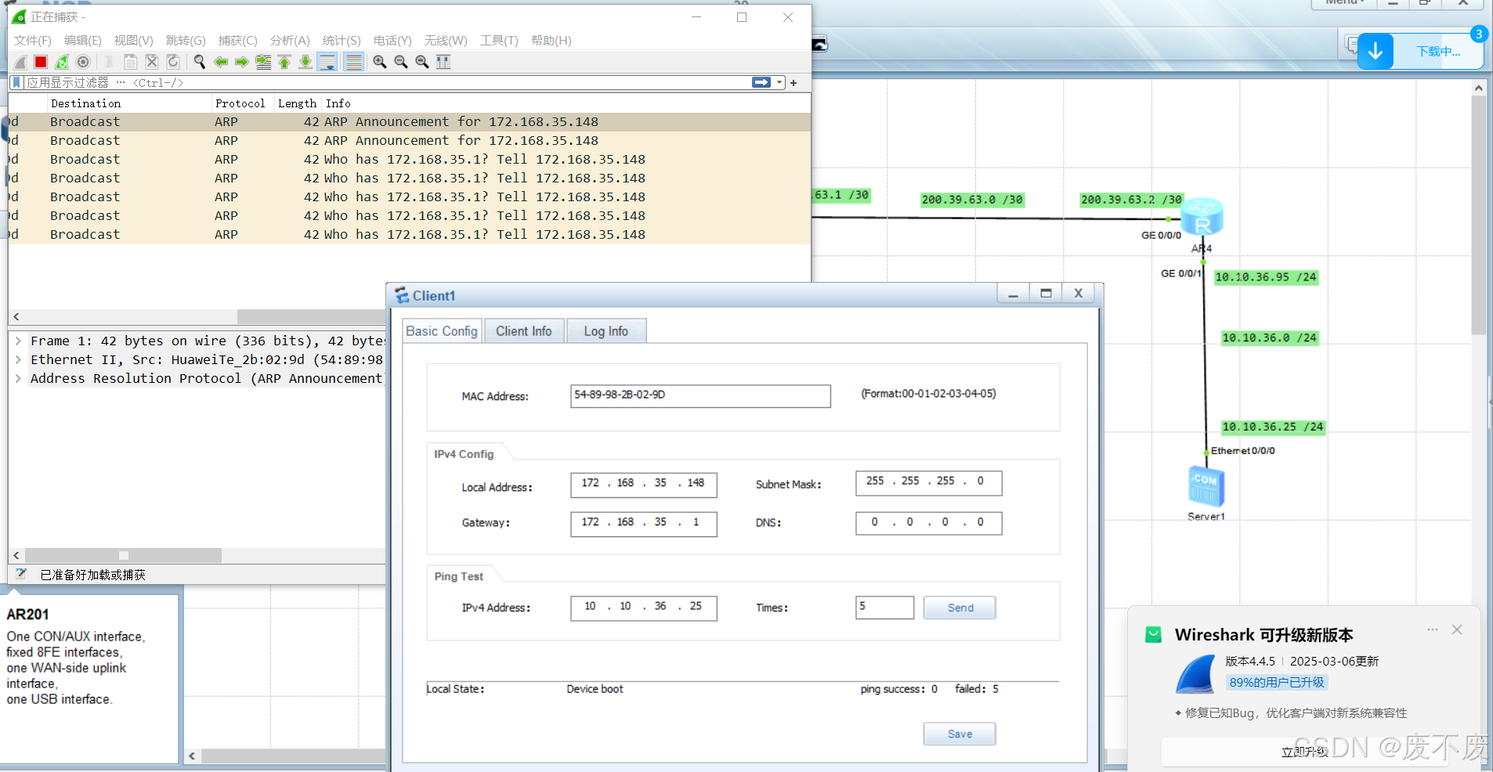The width and height of the screenshot is (1493, 772).
Task: Click the Local Address IP field
Action: [643, 485]
